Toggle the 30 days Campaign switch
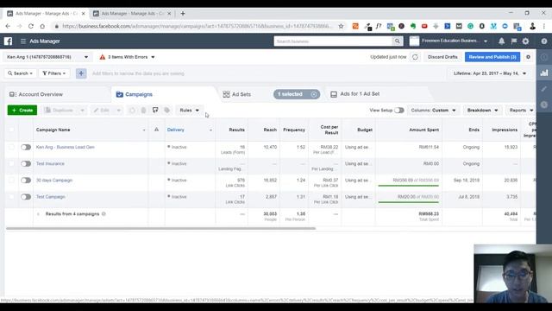 [x=26, y=181]
